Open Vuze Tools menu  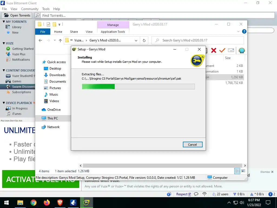[x=46, y=9]
